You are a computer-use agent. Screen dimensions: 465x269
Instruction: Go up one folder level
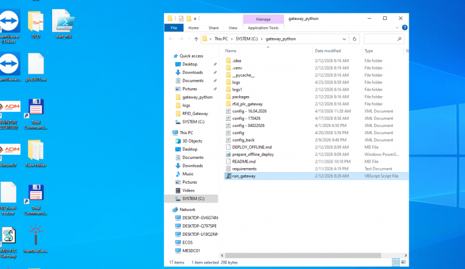(196, 39)
